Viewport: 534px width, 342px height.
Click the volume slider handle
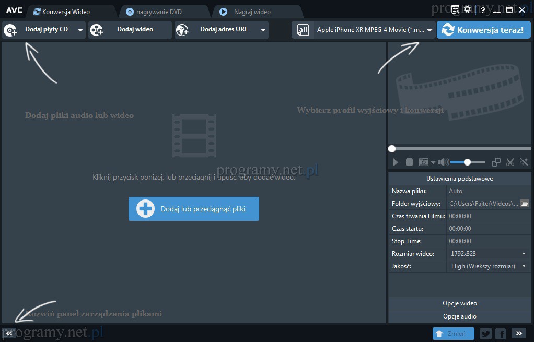click(467, 162)
